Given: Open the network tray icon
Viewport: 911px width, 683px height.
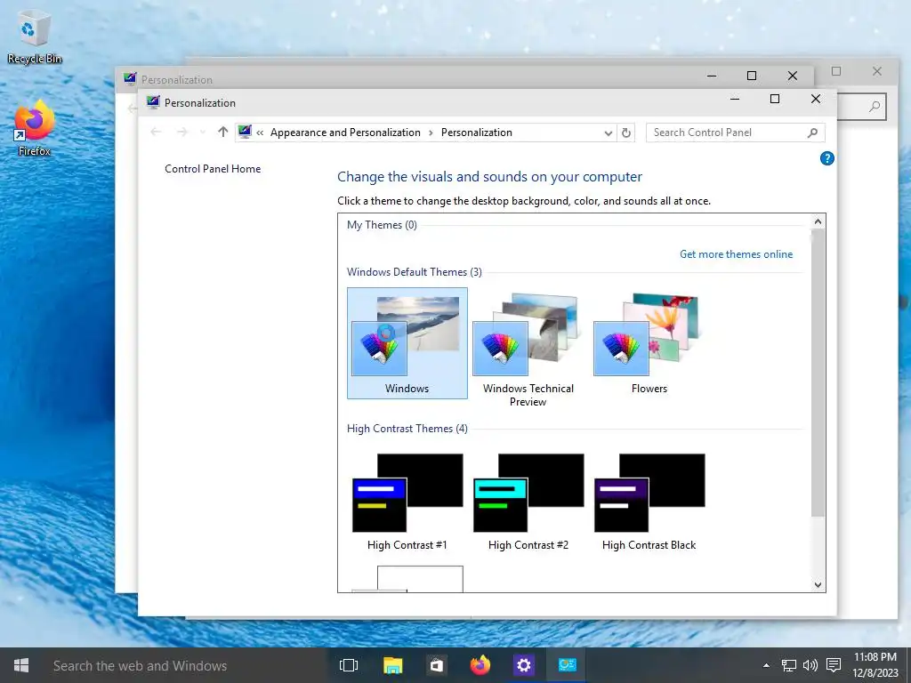Looking at the screenshot, I should tap(788, 665).
